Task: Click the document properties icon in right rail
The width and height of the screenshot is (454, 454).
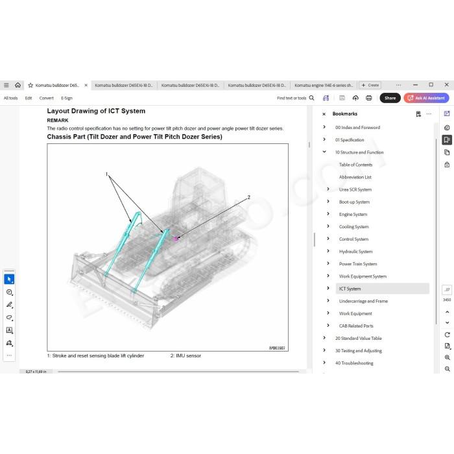Action: tap(447, 346)
